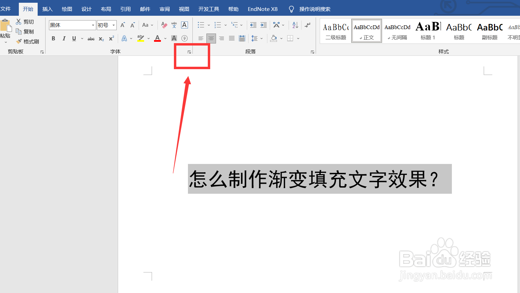
Task: Open Font dialog launcher
Action: [x=189, y=52]
